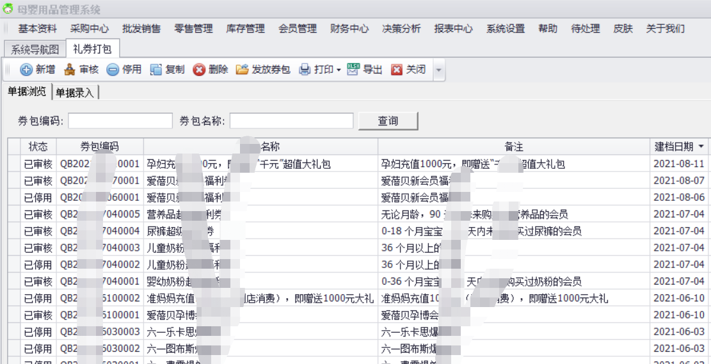This screenshot has height=364, width=711.
Task: Click the 复制 (copy) icon
Action: 156,69
